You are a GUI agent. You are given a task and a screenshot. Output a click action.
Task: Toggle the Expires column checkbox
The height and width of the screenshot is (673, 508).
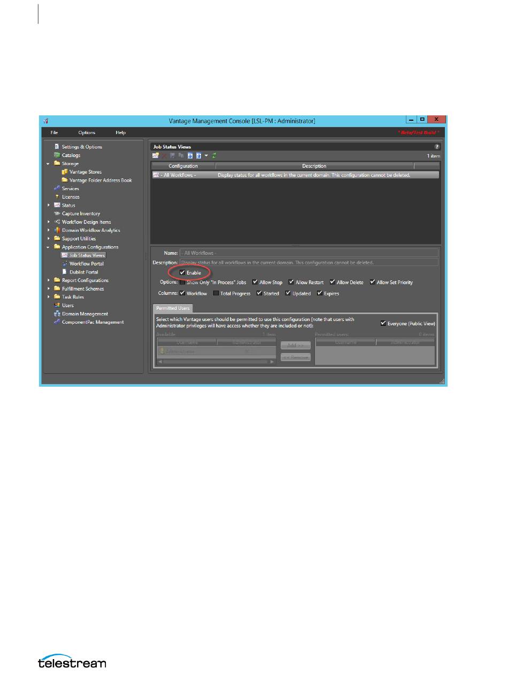click(320, 293)
